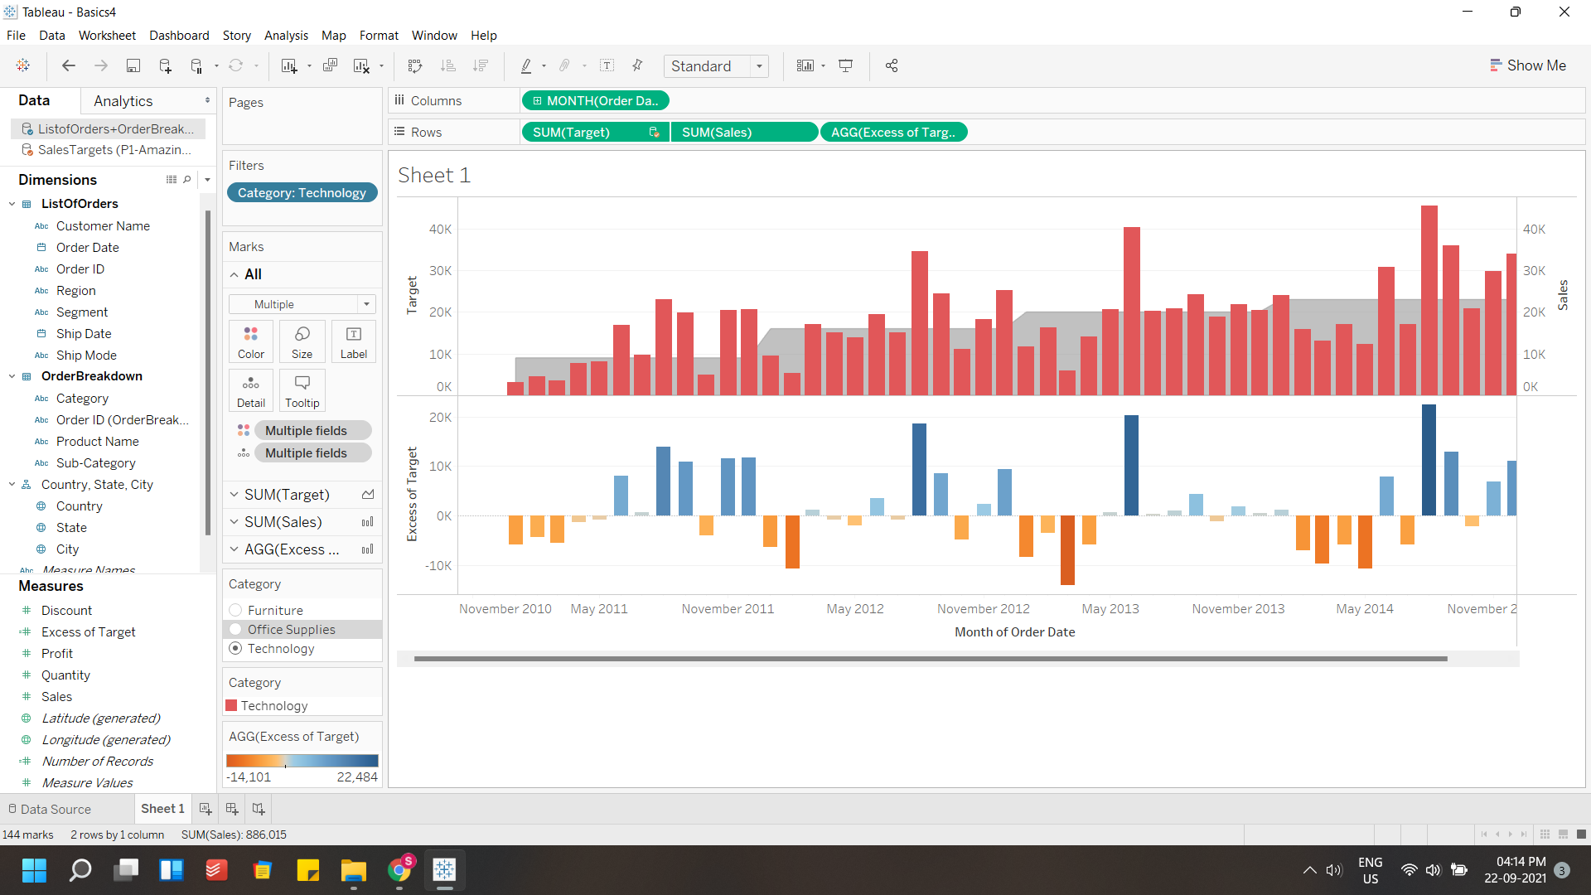
Task: Open the Tooltip marks card
Action: (302, 390)
